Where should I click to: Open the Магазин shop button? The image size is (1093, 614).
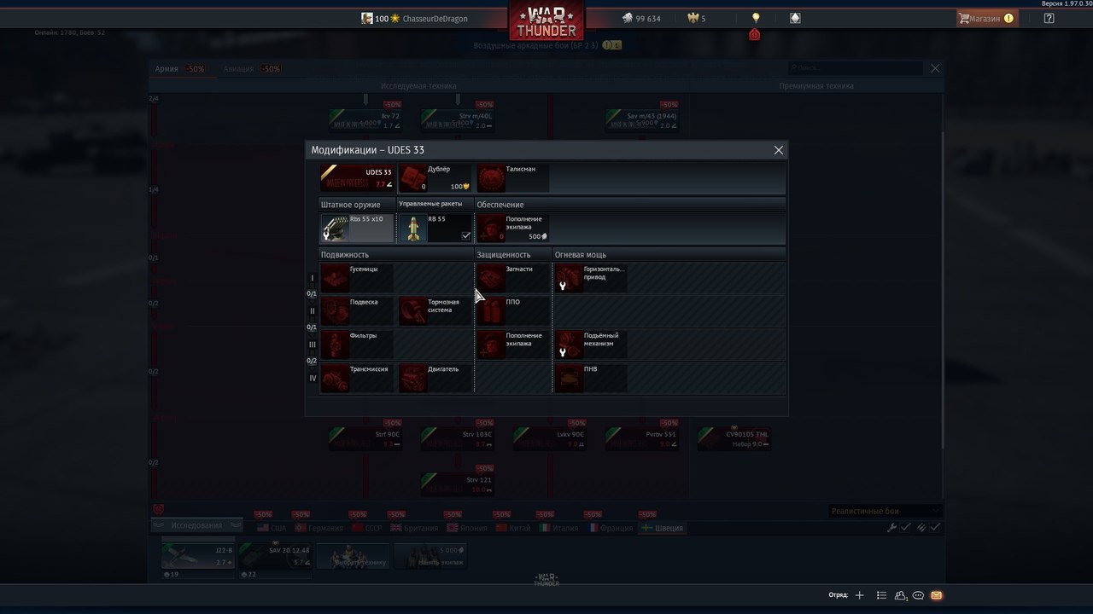pyautogui.click(x=986, y=18)
